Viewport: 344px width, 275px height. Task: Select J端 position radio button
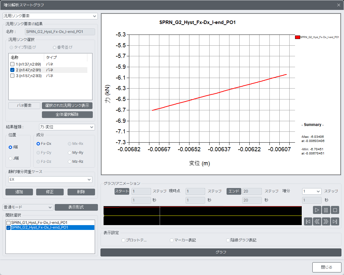click(10, 158)
